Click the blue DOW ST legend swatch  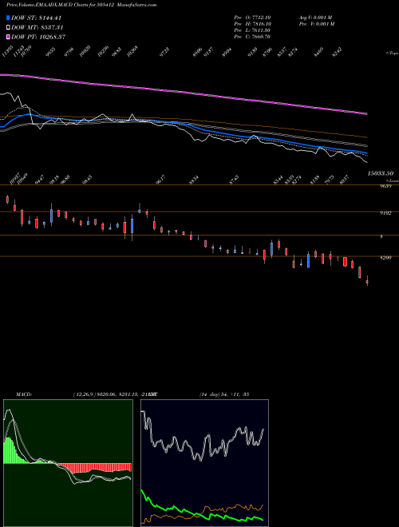tap(8, 18)
